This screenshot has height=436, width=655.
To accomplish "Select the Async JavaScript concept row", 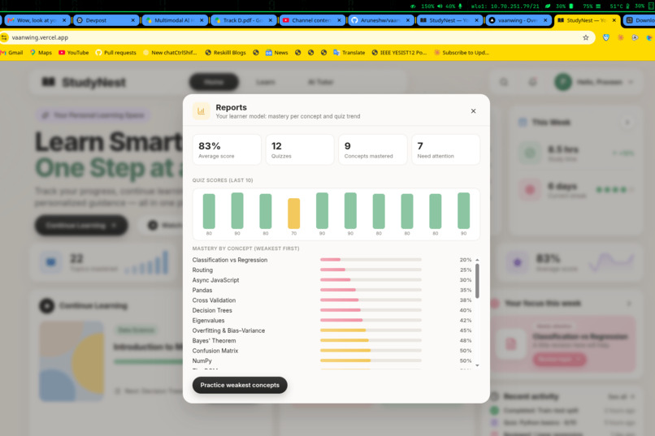I will click(x=332, y=280).
